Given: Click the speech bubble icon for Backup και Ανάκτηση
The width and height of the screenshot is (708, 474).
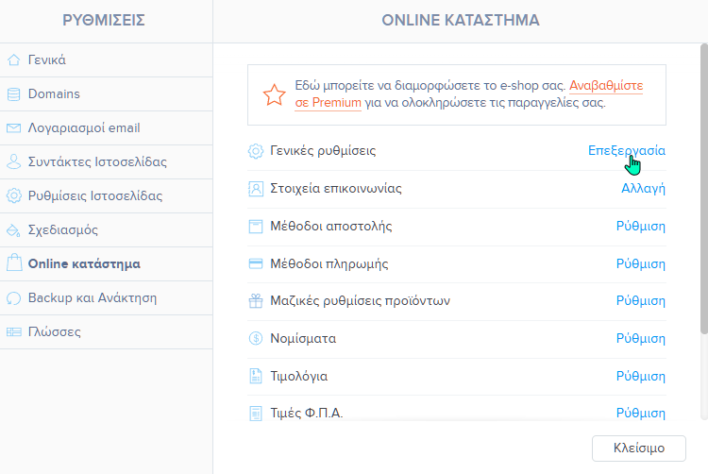Looking at the screenshot, I should pyautogui.click(x=13, y=298).
